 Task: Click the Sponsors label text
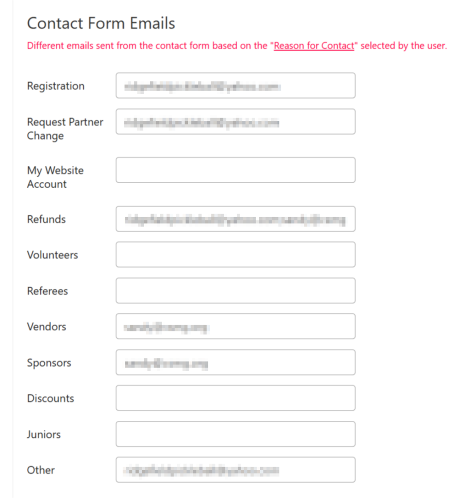[49, 363]
